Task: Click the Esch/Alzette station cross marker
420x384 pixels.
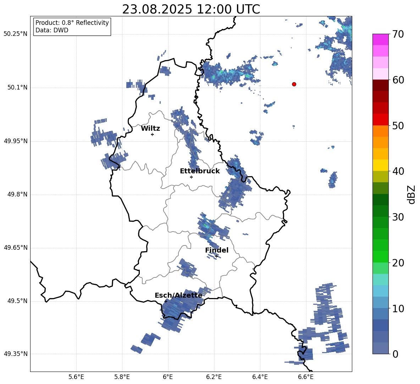Action: tap(166, 301)
